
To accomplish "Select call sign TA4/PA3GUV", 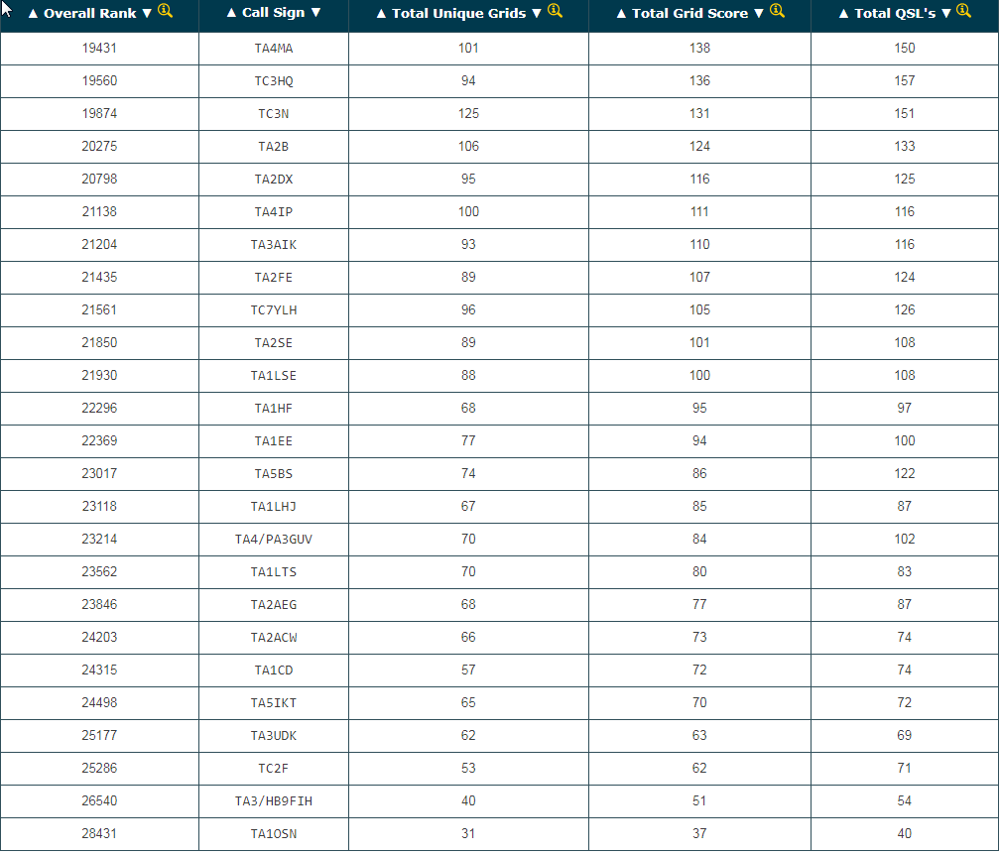I will click(x=274, y=540).
